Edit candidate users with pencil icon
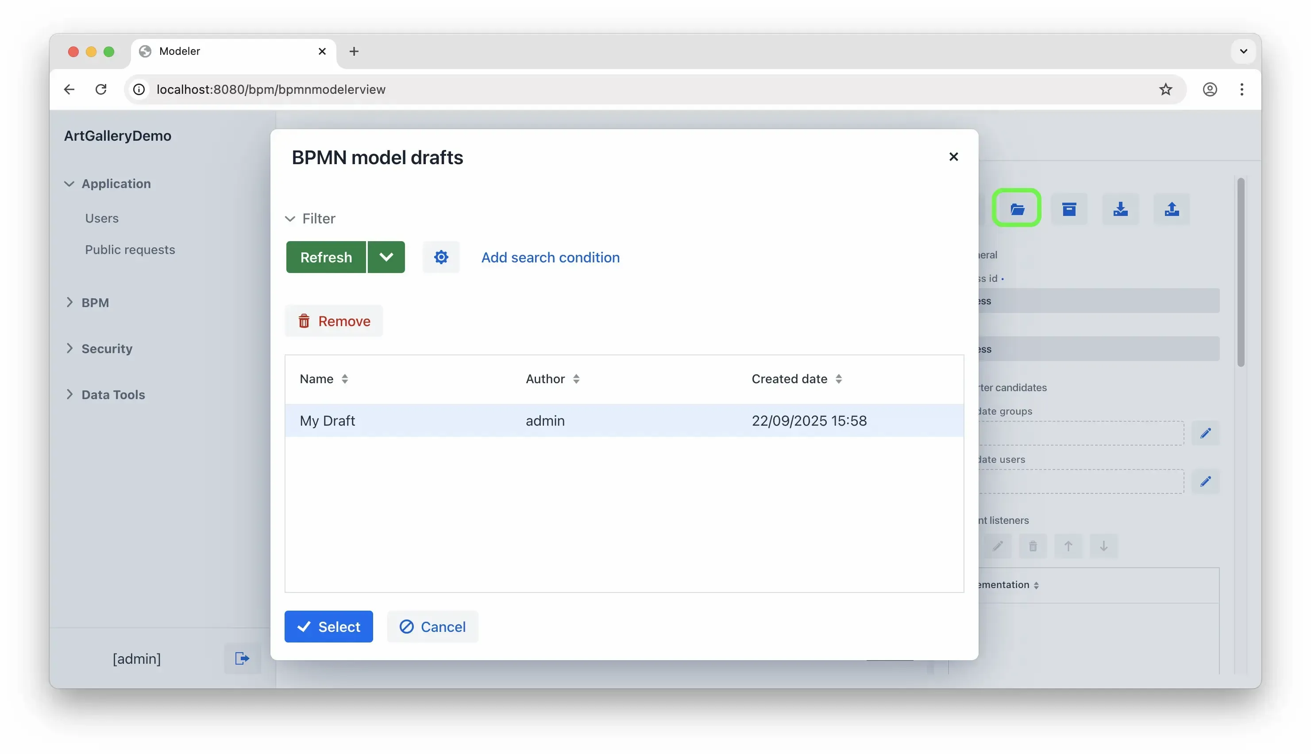Image resolution: width=1311 pixels, height=754 pixels. pyautogui.click(x=1205, y=481)
